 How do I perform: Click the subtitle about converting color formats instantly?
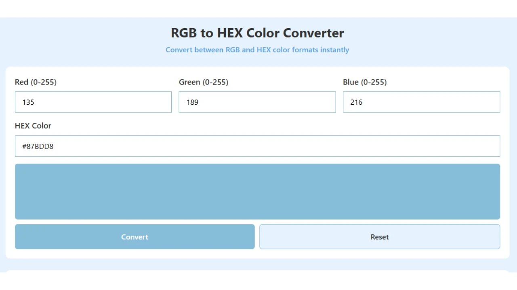pos(257,50)
